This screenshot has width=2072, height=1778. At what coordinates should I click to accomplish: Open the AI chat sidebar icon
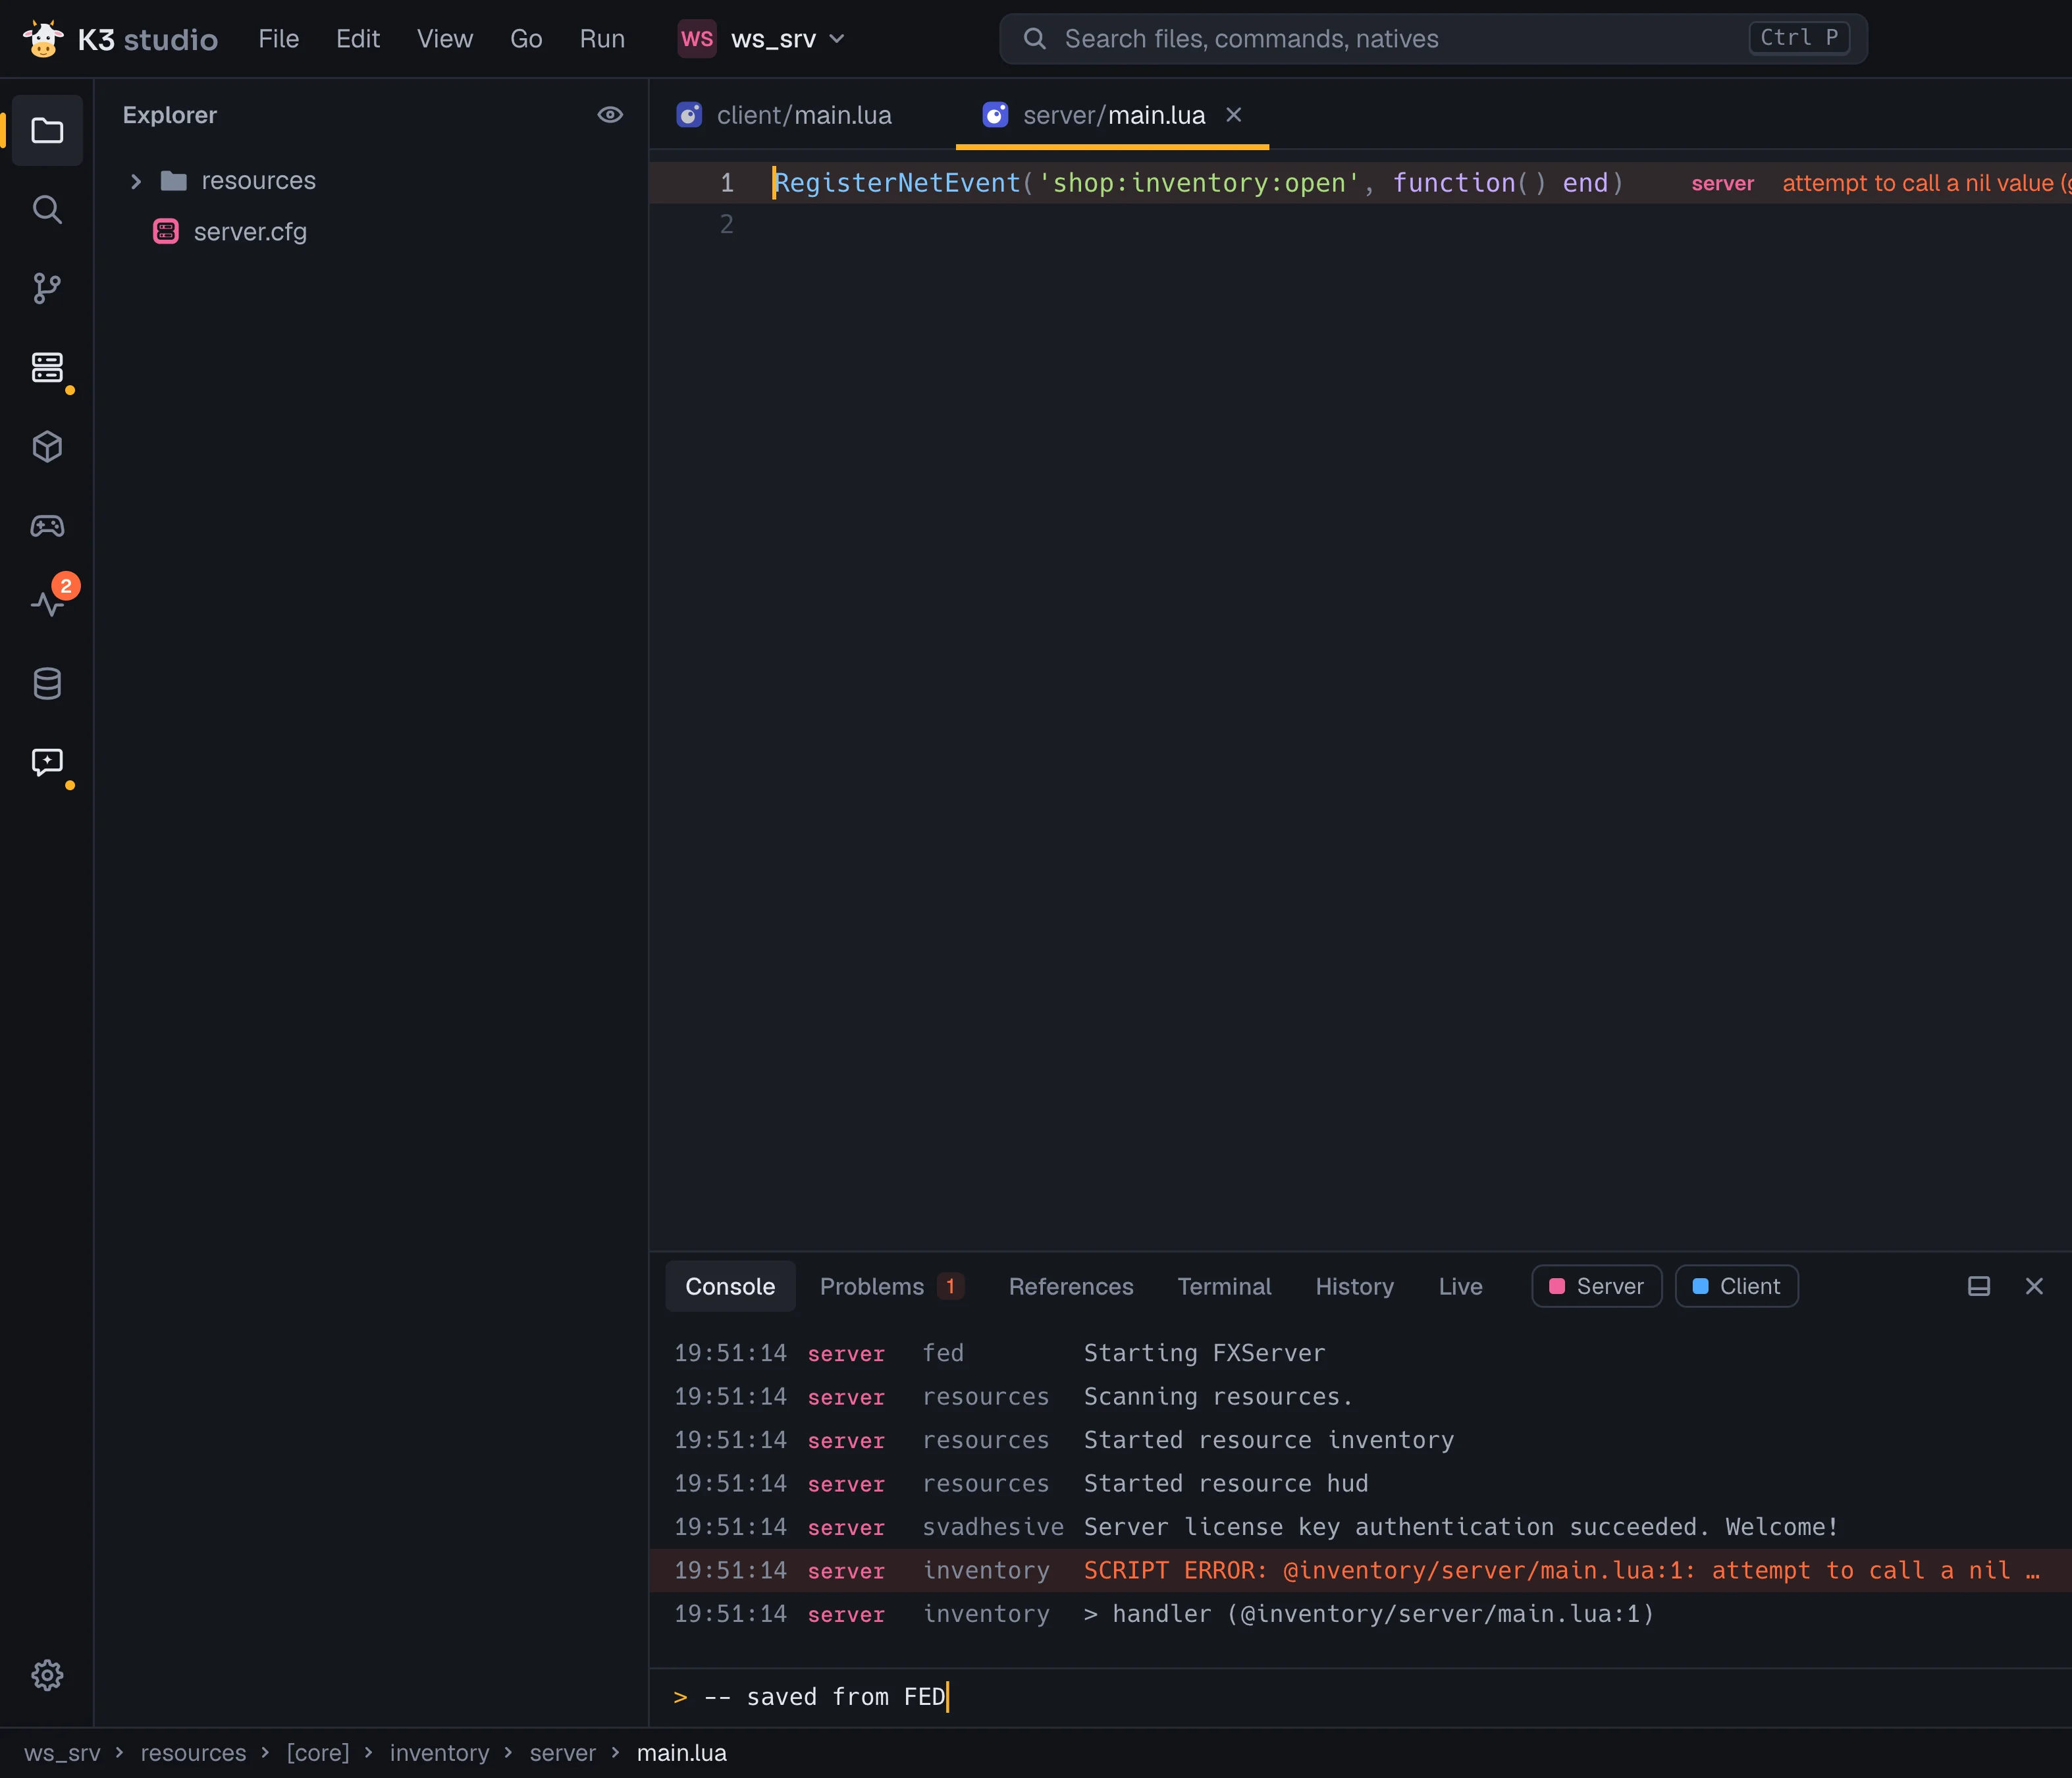point(47,762)
